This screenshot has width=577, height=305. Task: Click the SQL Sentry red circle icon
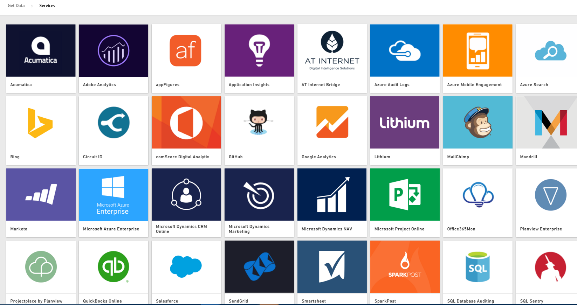coord(550,267)
